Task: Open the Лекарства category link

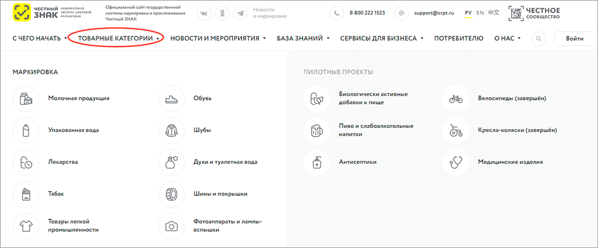Action: point(63,162)
